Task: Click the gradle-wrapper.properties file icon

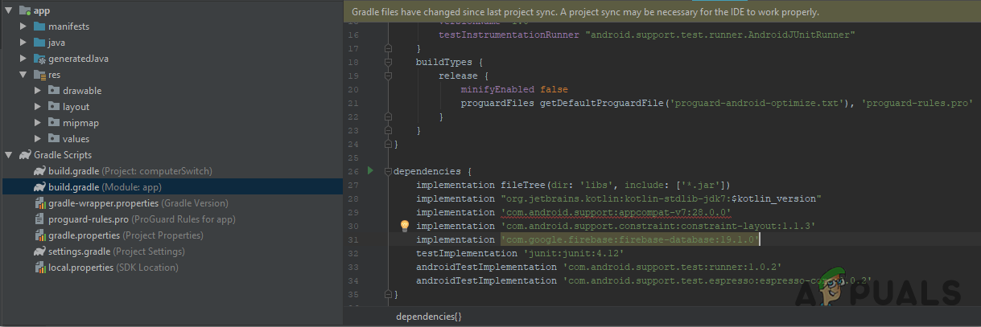Action: click(39, 203)
